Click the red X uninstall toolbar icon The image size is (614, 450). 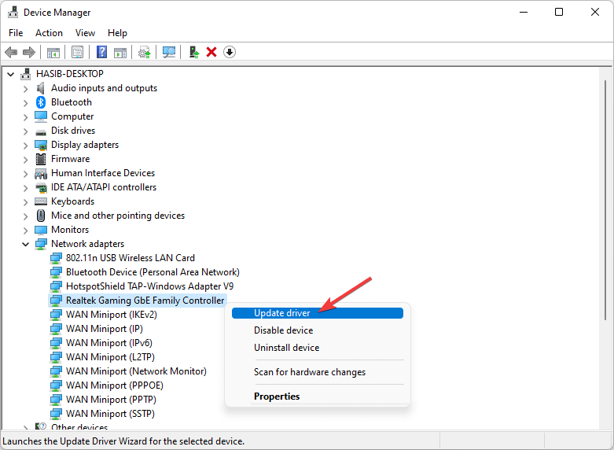pyautogui.click(x=211, y=52)
